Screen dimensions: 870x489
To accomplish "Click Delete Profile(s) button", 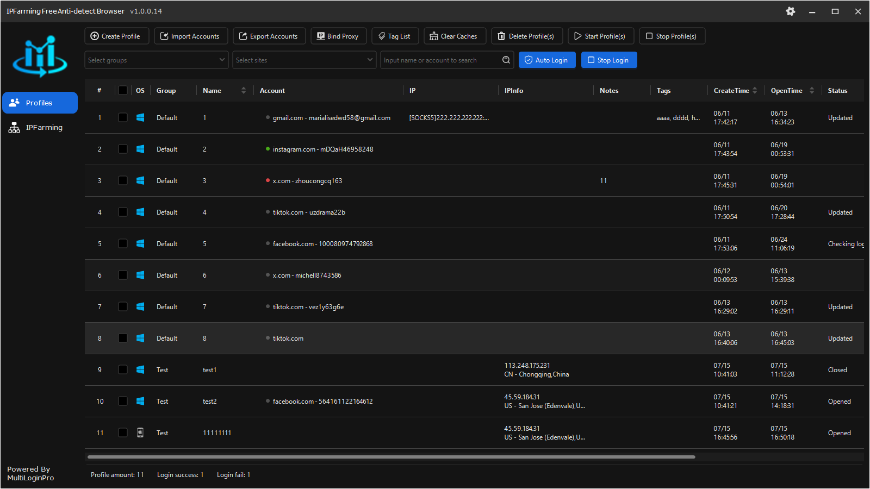I will (x=527, y=36).
